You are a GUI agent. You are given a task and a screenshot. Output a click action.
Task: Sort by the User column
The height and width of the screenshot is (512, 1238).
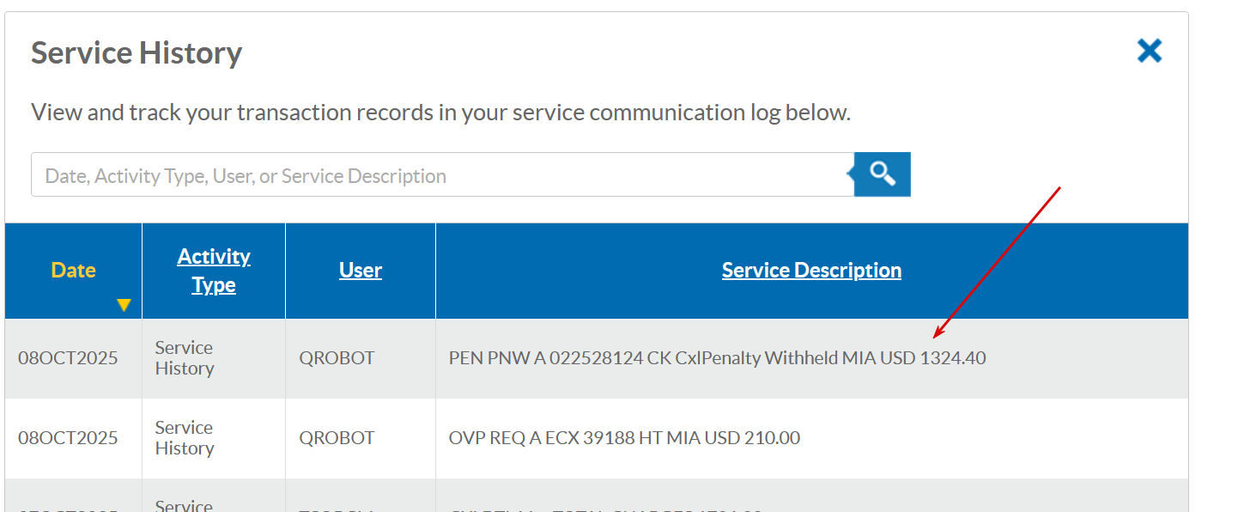click(x=361, y=271)
